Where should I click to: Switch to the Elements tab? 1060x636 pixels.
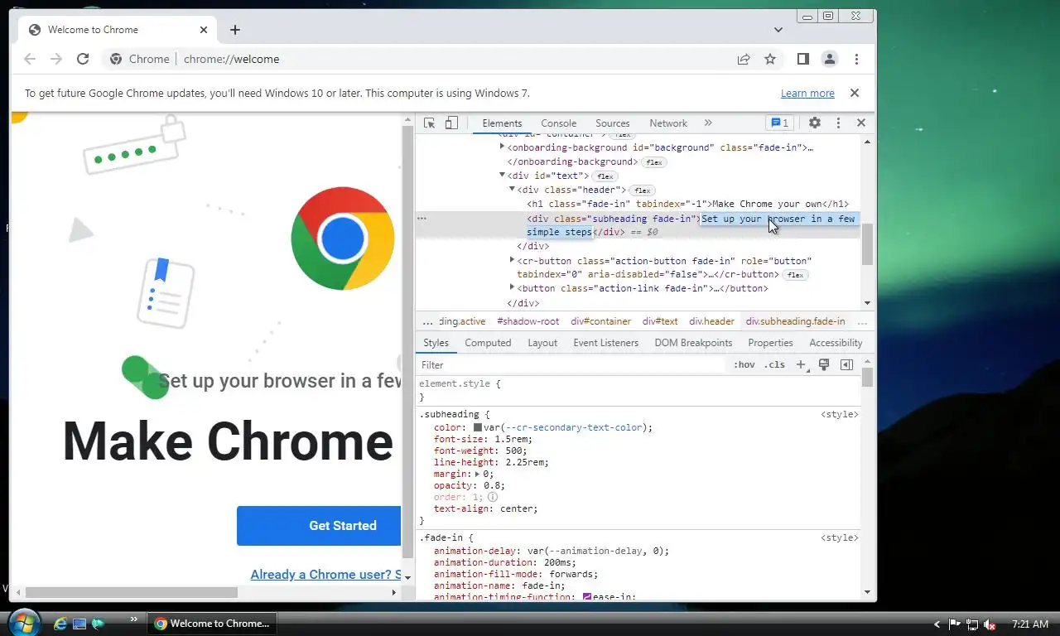click(x=502, y=123)
